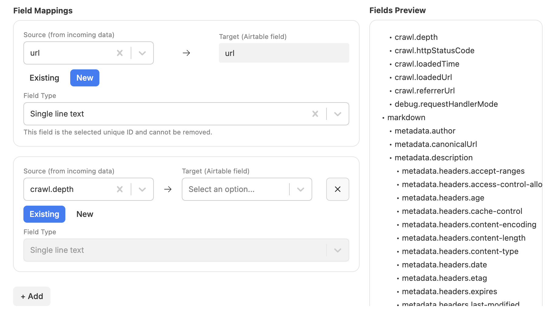This screenshot has width=549, height=317.
Task: Click the url Target field
Action: [x=284, y=53]
